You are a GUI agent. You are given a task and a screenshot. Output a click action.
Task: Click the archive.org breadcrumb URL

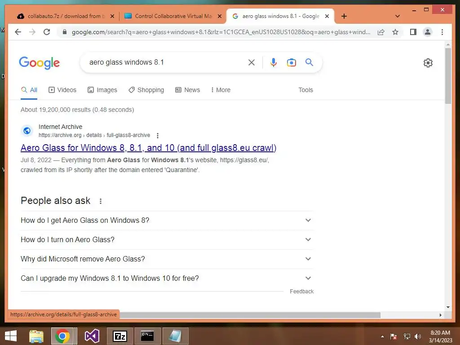[x=94, y=135]
